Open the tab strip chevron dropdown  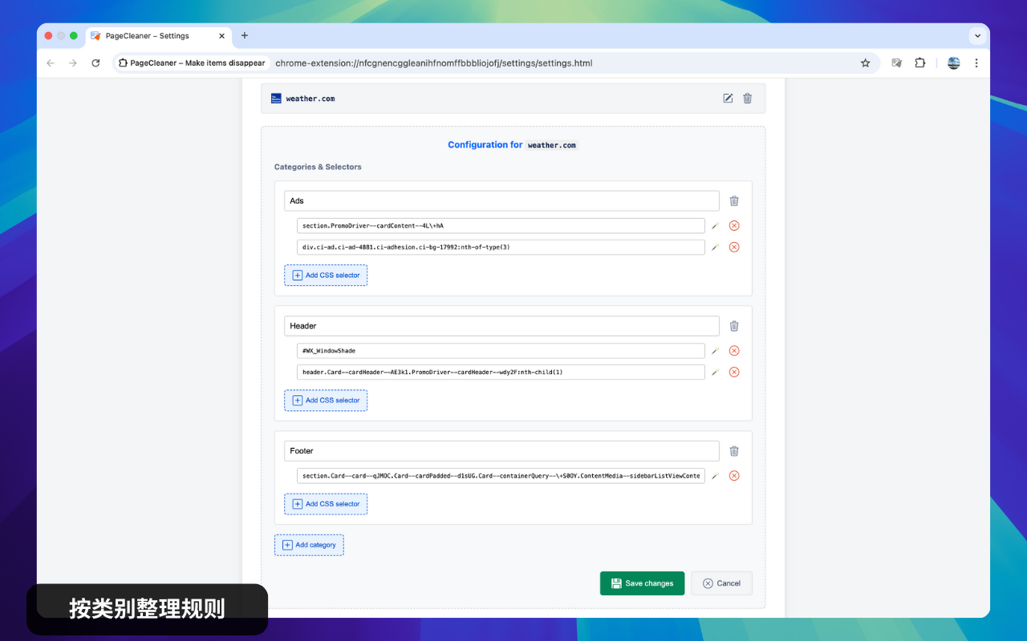(977, 36)
